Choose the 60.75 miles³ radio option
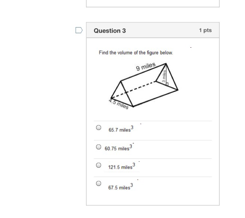The height and width of the screenshot is (218, 245). 99,147
